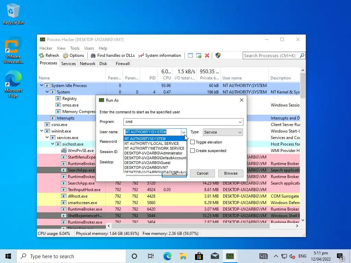Open System information from the toolbar
Viewport: 351px width, 263px height.
[x=160, y=55]
